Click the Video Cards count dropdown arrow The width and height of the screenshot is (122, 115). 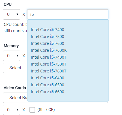17,110
